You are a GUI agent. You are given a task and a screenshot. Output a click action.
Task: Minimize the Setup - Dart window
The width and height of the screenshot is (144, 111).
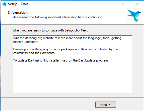point(111,4)
